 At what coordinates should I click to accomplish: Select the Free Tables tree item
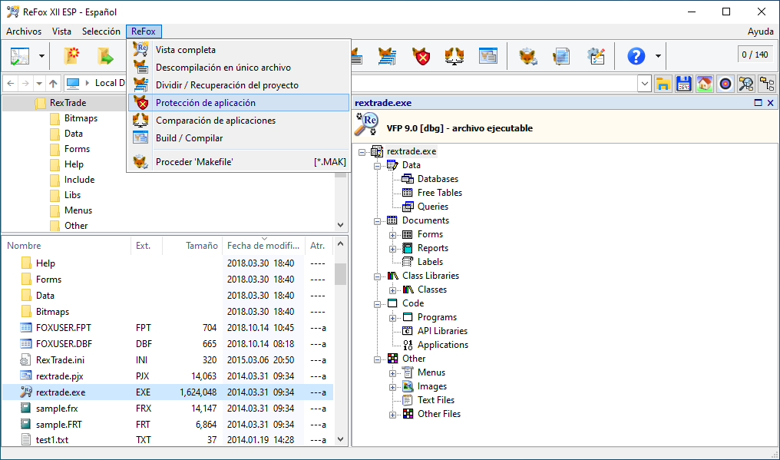(x=440, y=193)
